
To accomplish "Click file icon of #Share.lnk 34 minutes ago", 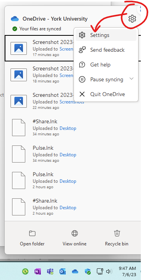I will click(x=19, y=128).
